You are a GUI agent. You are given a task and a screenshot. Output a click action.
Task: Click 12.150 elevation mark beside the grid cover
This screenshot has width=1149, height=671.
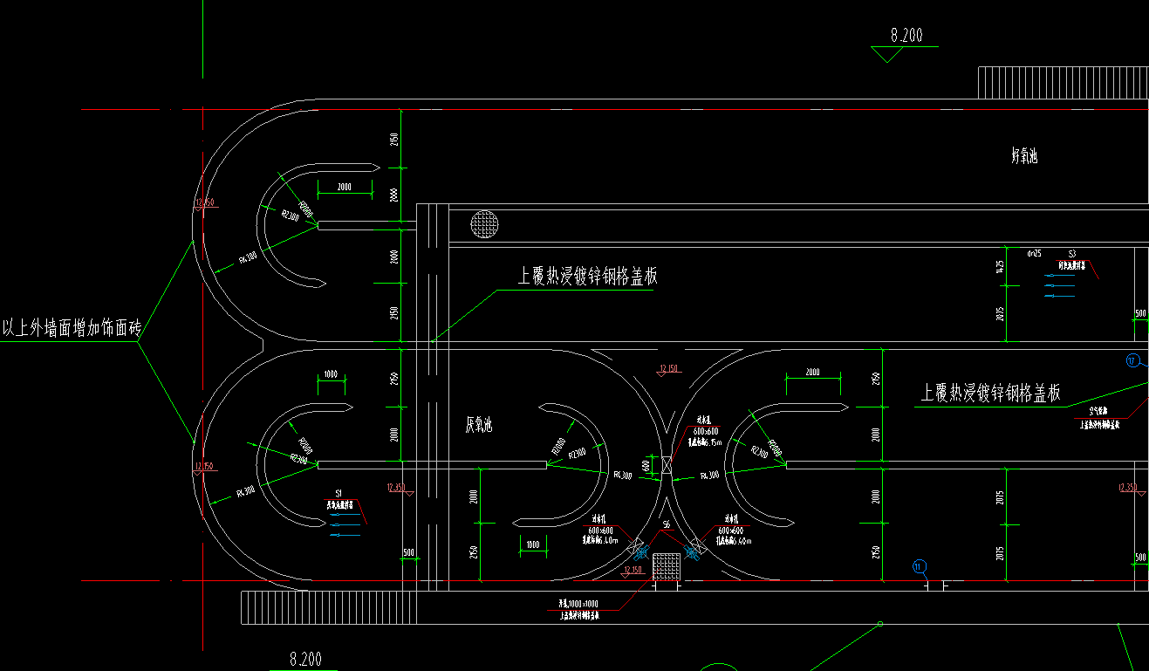[634, 571]
